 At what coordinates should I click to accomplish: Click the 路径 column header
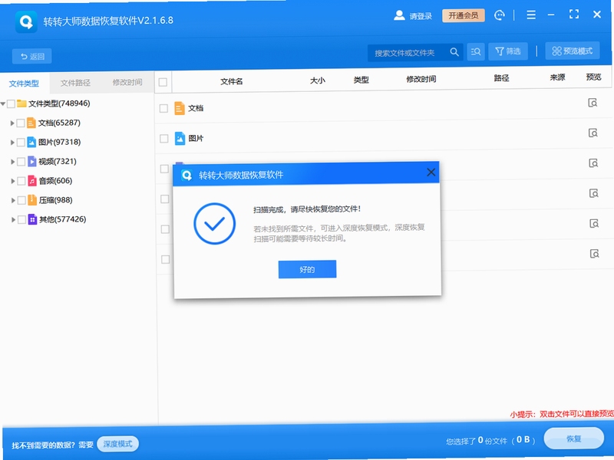(501, 78)
